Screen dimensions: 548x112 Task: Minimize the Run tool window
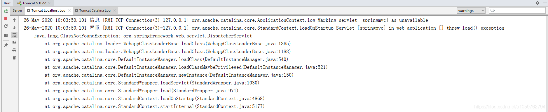(545, 3)
